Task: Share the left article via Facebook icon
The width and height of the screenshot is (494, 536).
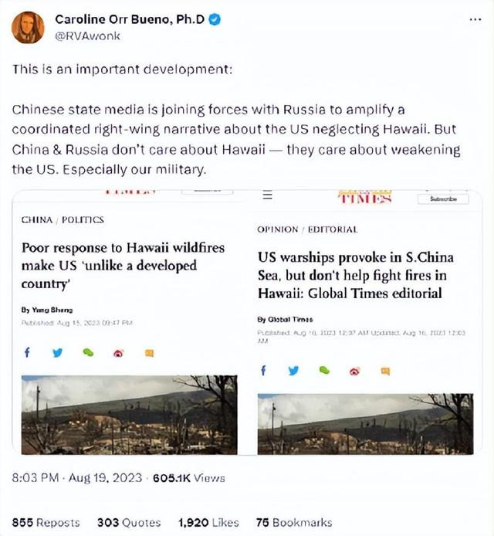Action: tap(27, 352)
